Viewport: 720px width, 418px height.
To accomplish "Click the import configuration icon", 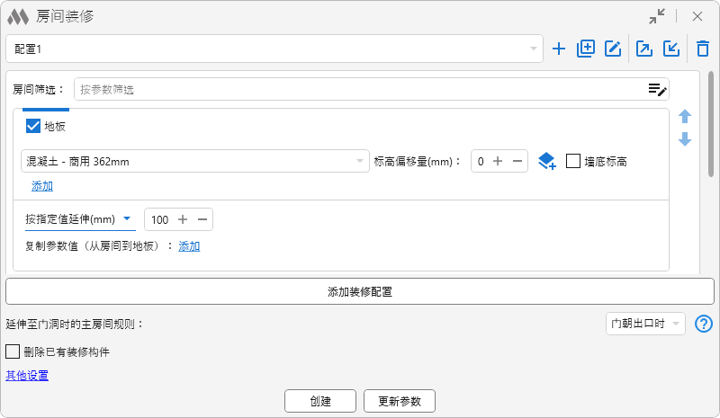I will [671, 49].
